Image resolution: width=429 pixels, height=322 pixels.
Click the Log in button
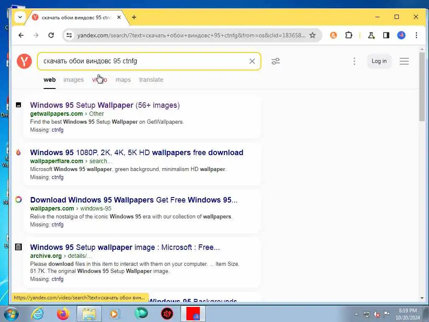tap(379, 61)
